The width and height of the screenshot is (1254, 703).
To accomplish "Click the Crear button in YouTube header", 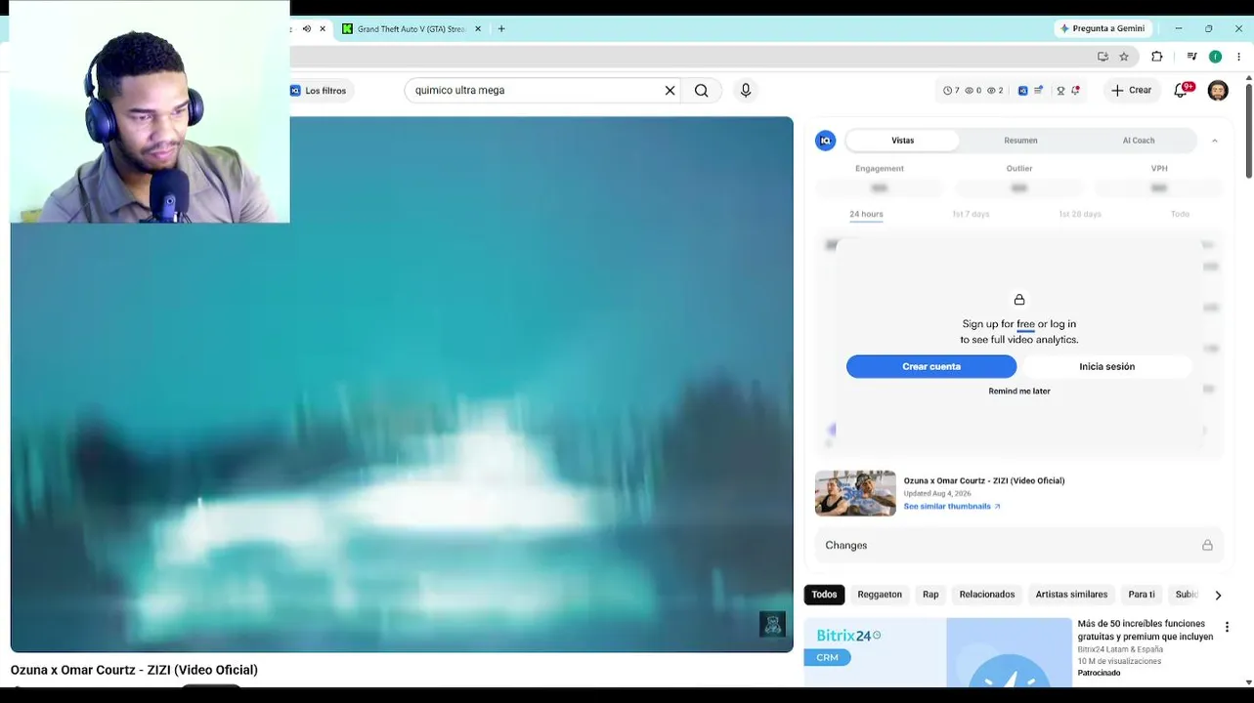I will (1132, 90).
